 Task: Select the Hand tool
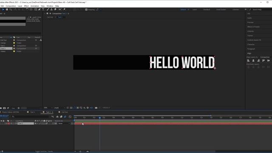pyautogui.click(x=7, y=9)
